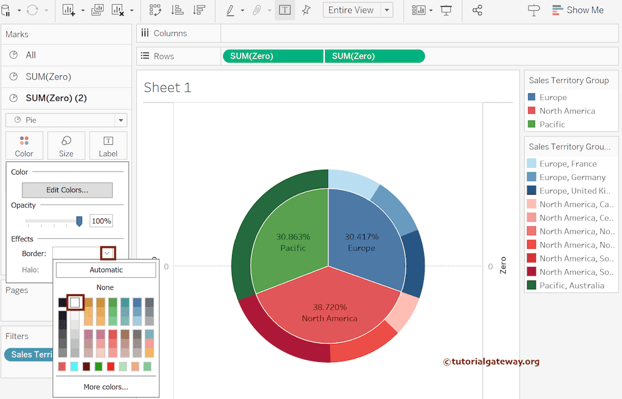Pick the white border color swatch

75,302
